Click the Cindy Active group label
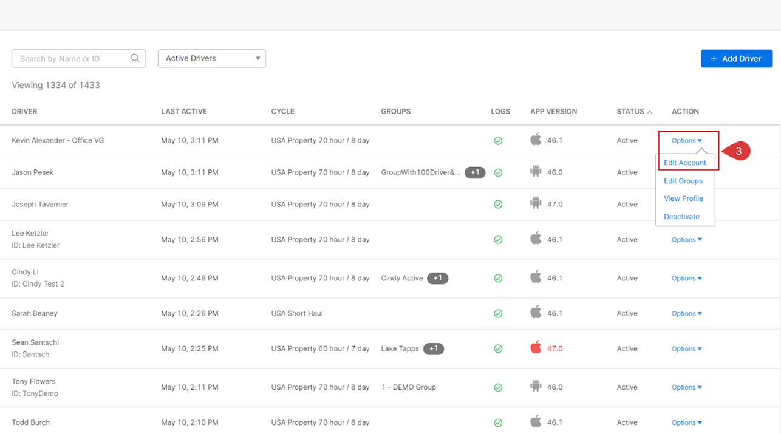 click(402, 279)
